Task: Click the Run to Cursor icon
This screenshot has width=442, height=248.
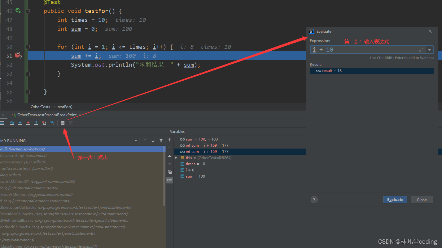Action: 52,123
